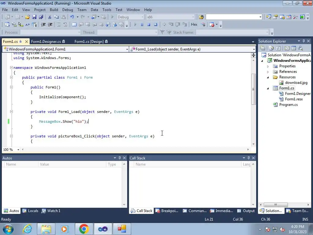Click the Navigate Backward icon
This screenshot has height=235, width=313.
94,17
